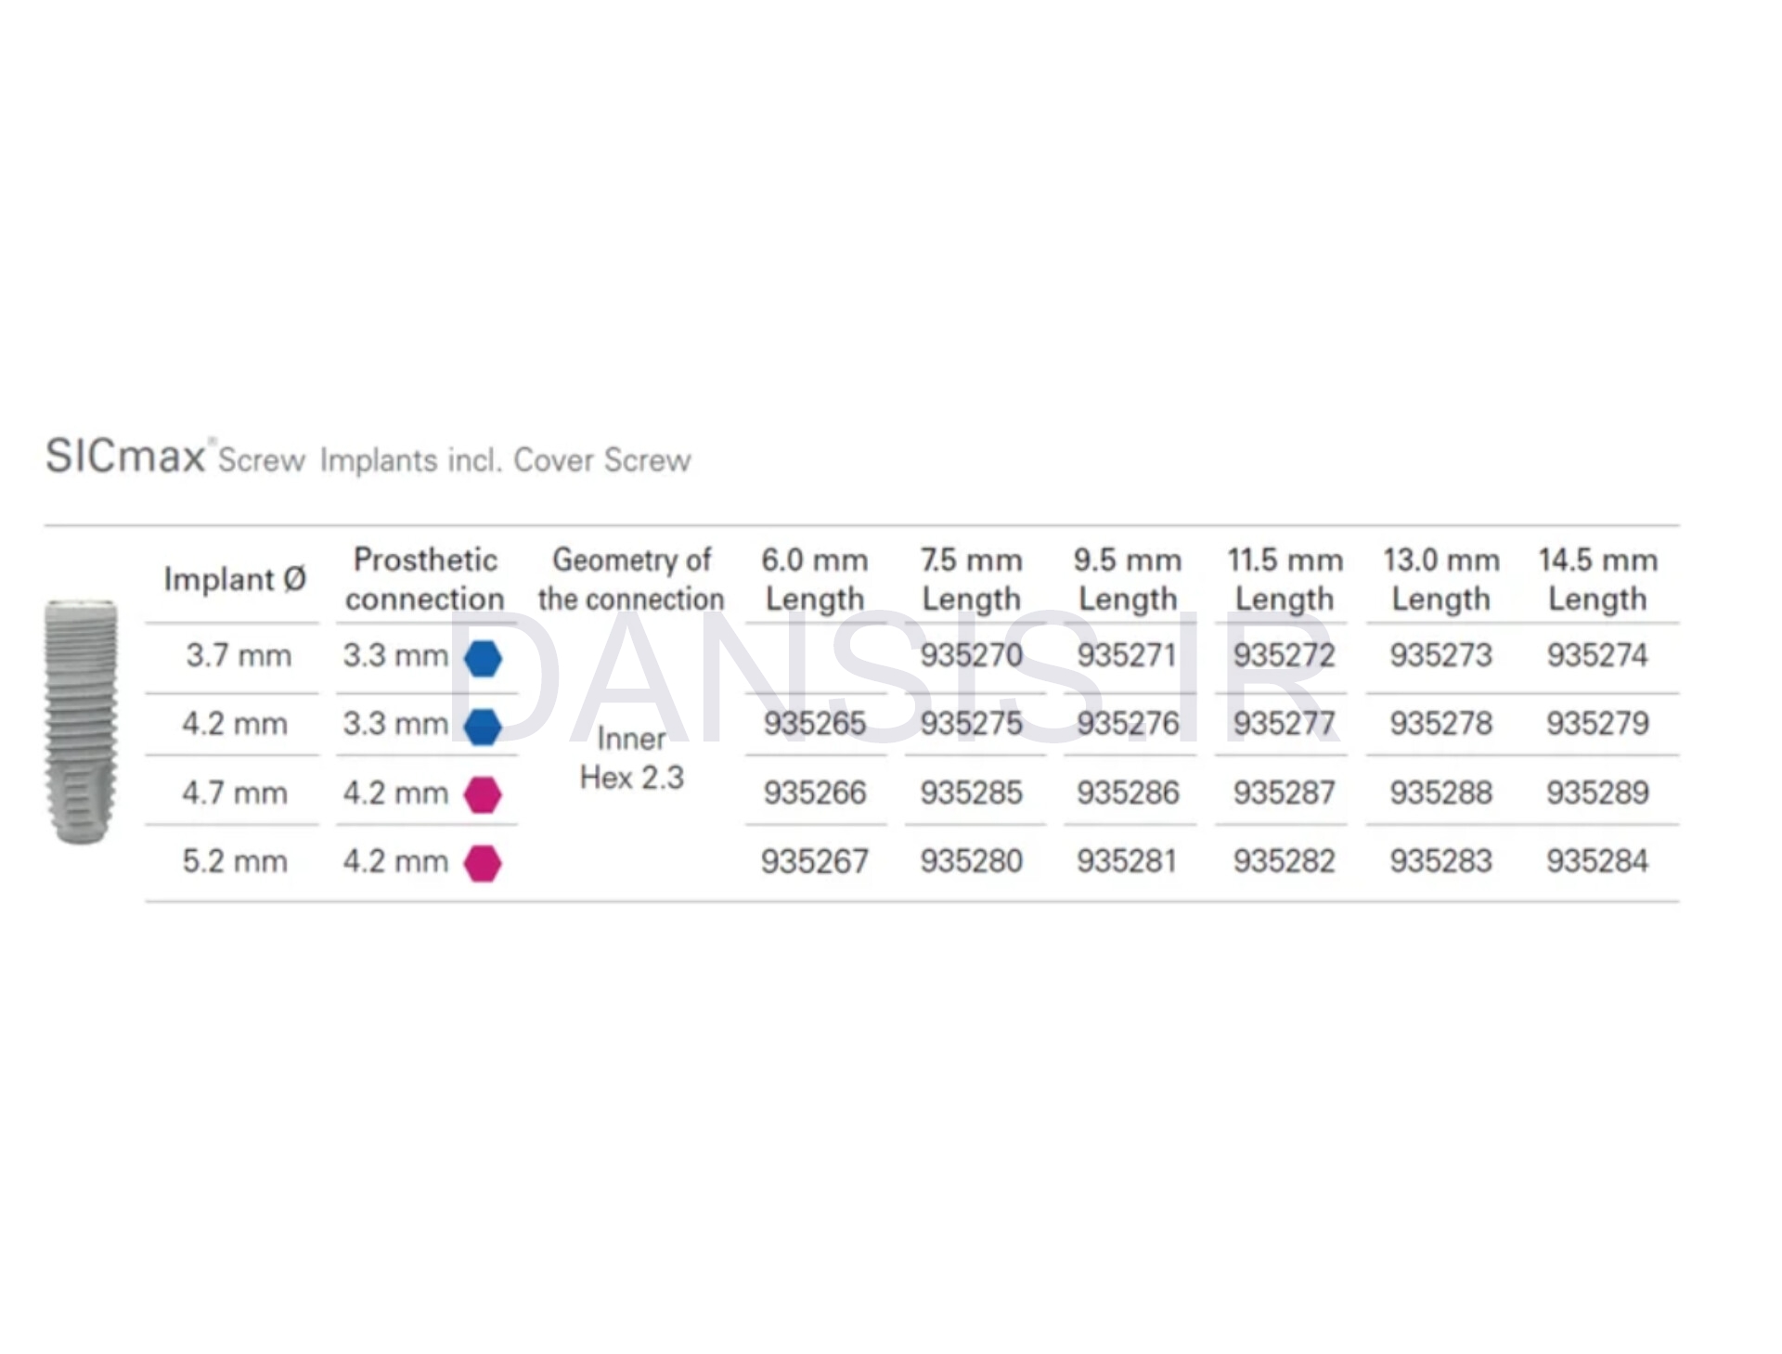The height and width of the screenshot is (1354, 1782).
Task: Click article number 935283
Action: 1440,861
